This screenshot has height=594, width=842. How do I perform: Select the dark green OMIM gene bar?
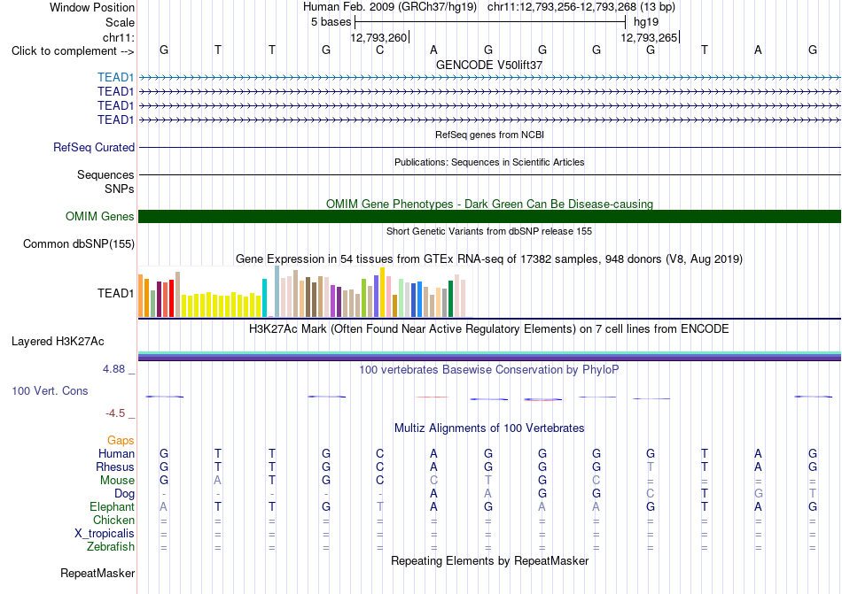tap(489, 216)
